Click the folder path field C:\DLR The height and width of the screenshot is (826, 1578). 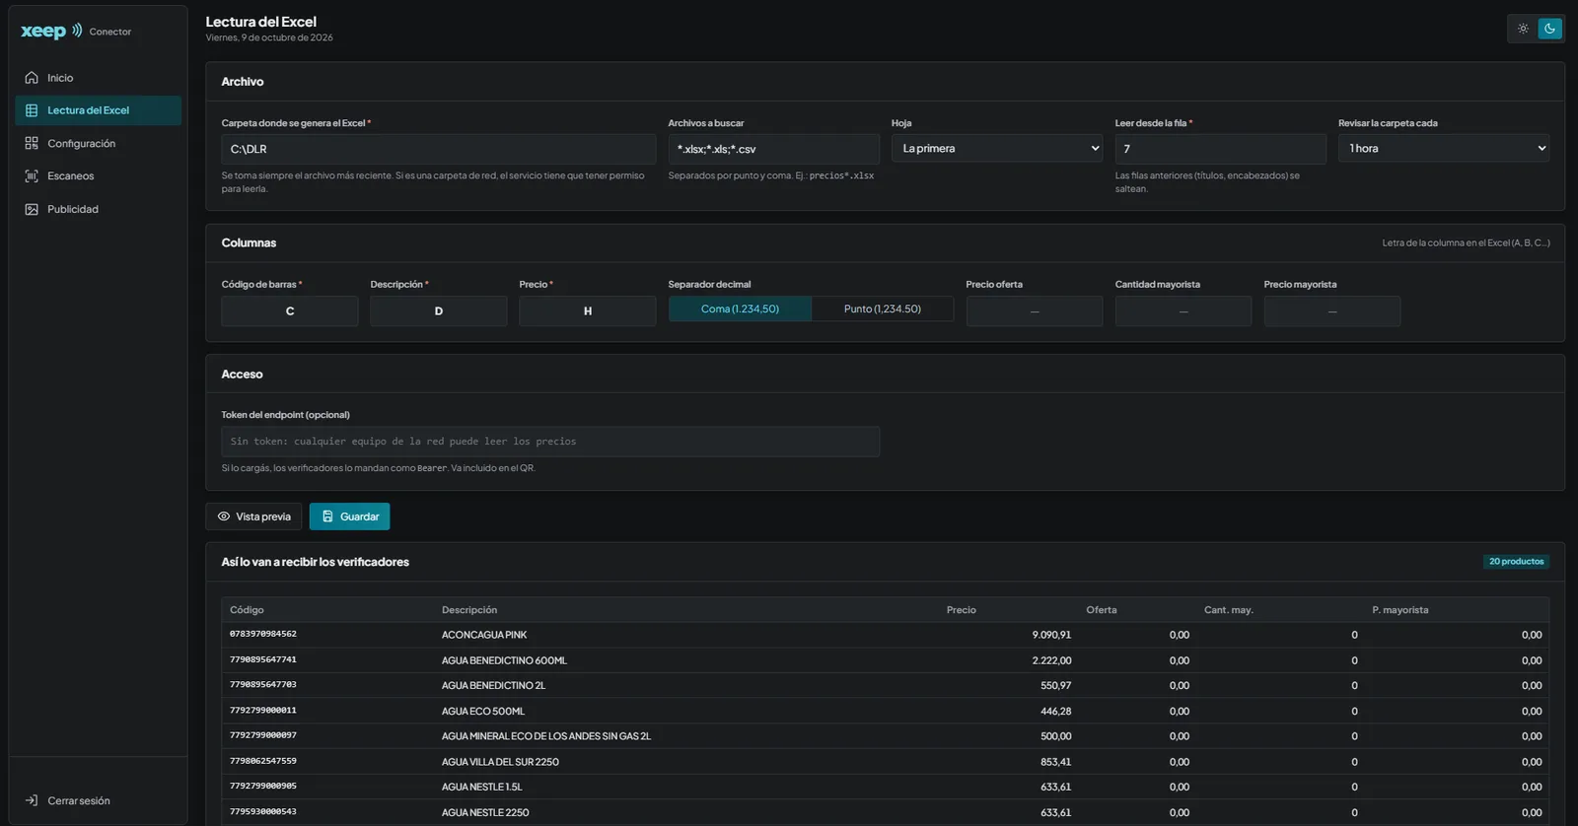coord(439,150)
